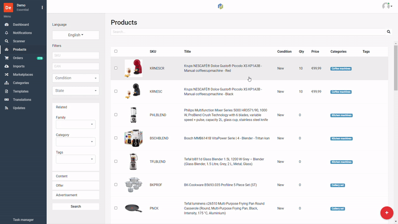Screen dimensions: 398x224
Task: Check the KRNESC product row
Action: [x=116, y=91]
